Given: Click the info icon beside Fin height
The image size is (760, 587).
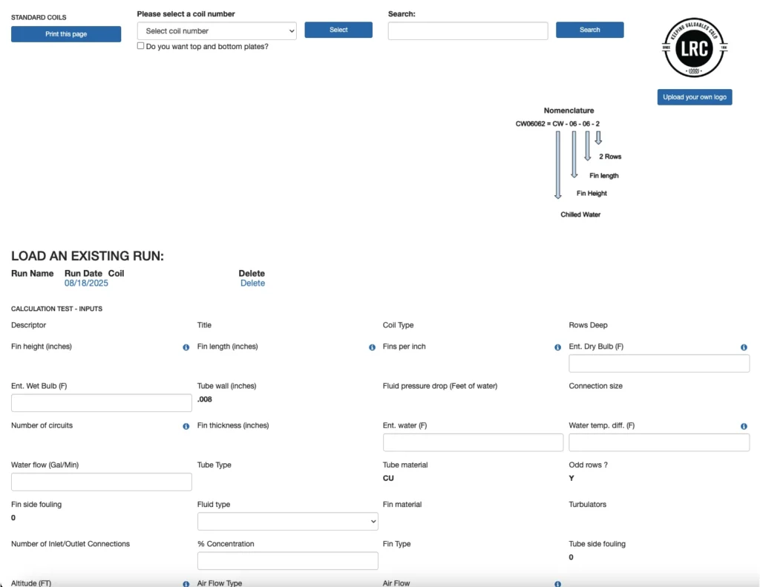Looking at the screenshot, I should pos(186,347).
